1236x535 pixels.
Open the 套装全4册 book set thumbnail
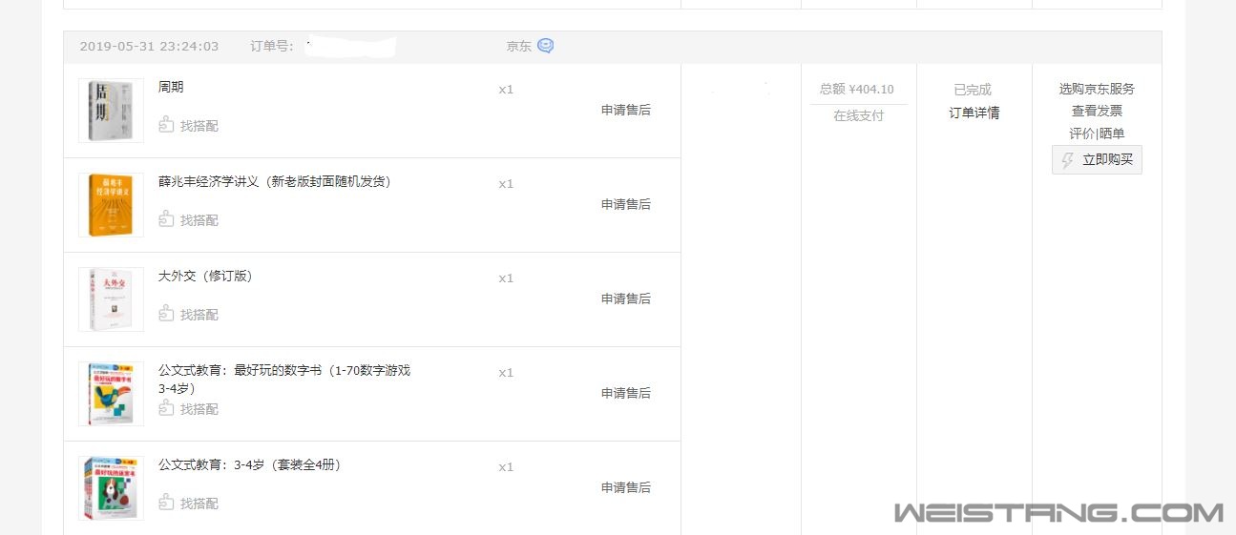tap(111, 488)
